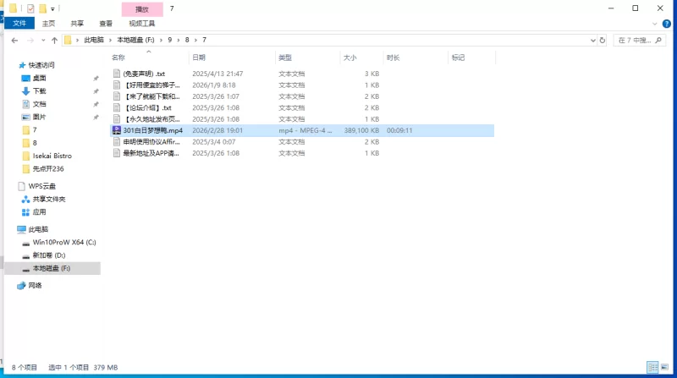Switch to large icons view in status bar
The image size is (677, 378).
[x=665, y=368]
